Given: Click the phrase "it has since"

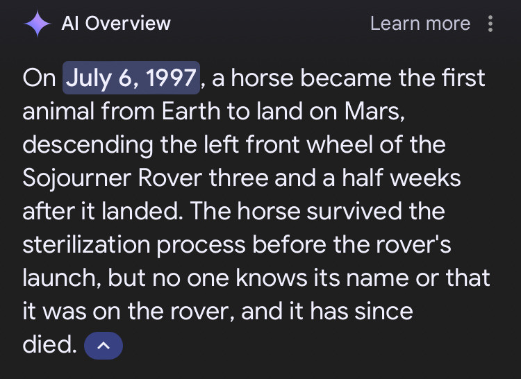Looking at the screenshot, I should coord(348,312).
